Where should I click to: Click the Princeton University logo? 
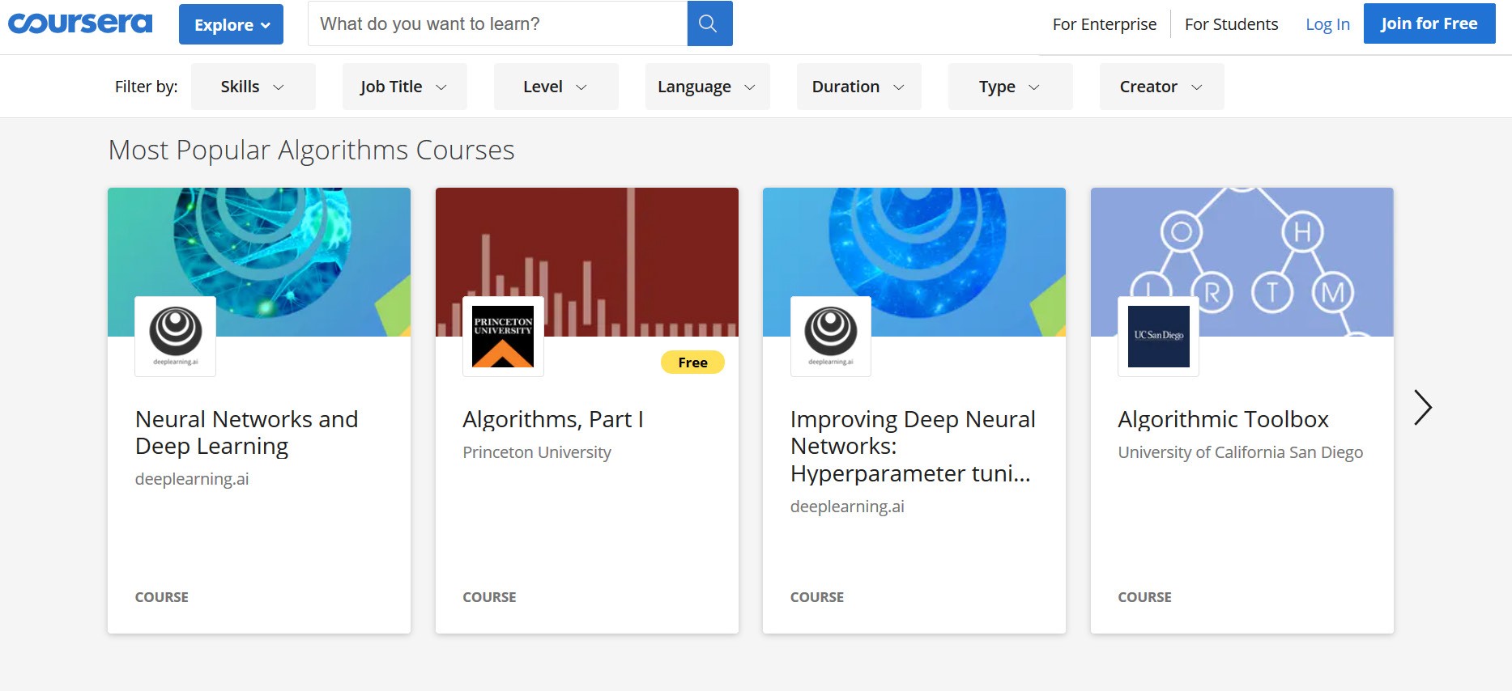pos(503,336)
